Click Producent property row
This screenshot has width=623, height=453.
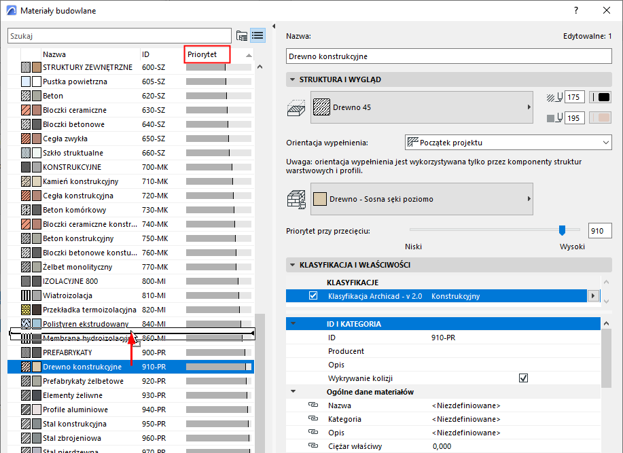[443, 351]
